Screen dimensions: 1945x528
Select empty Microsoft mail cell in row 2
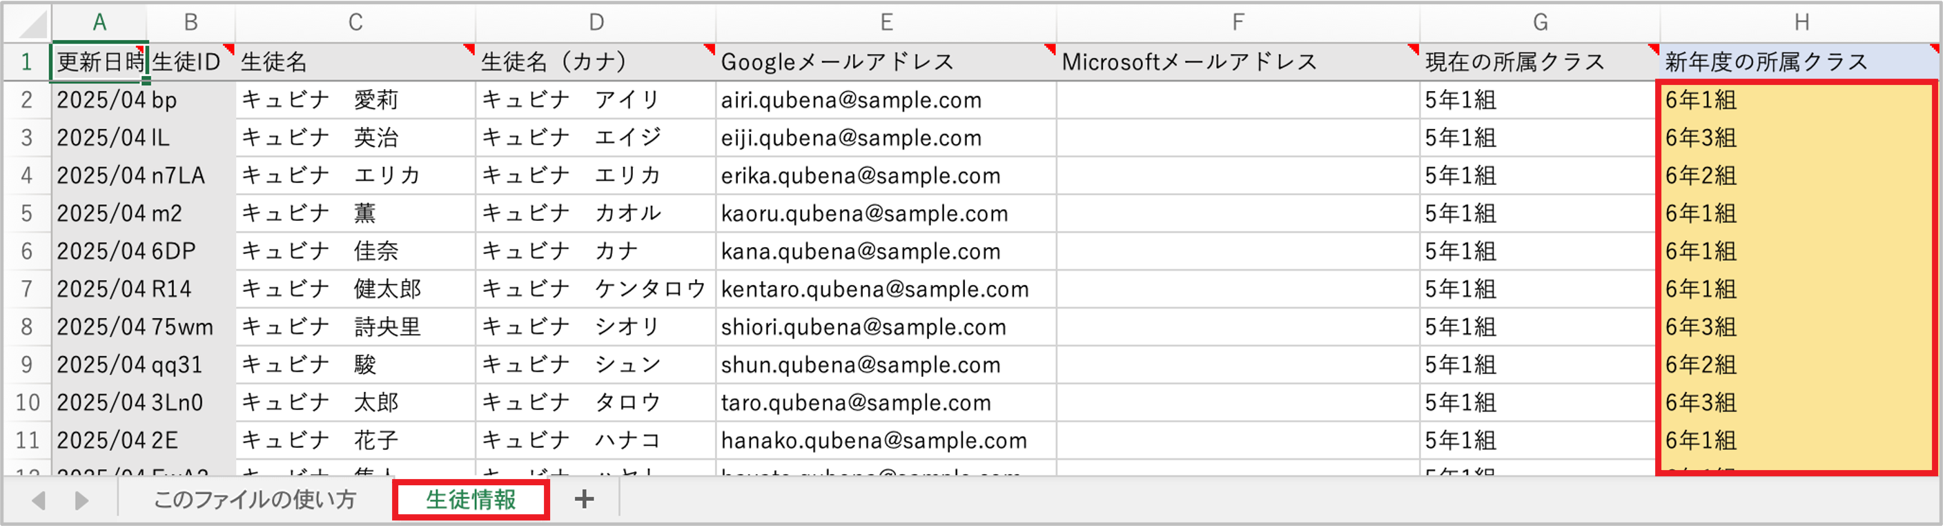(1238, 99)
